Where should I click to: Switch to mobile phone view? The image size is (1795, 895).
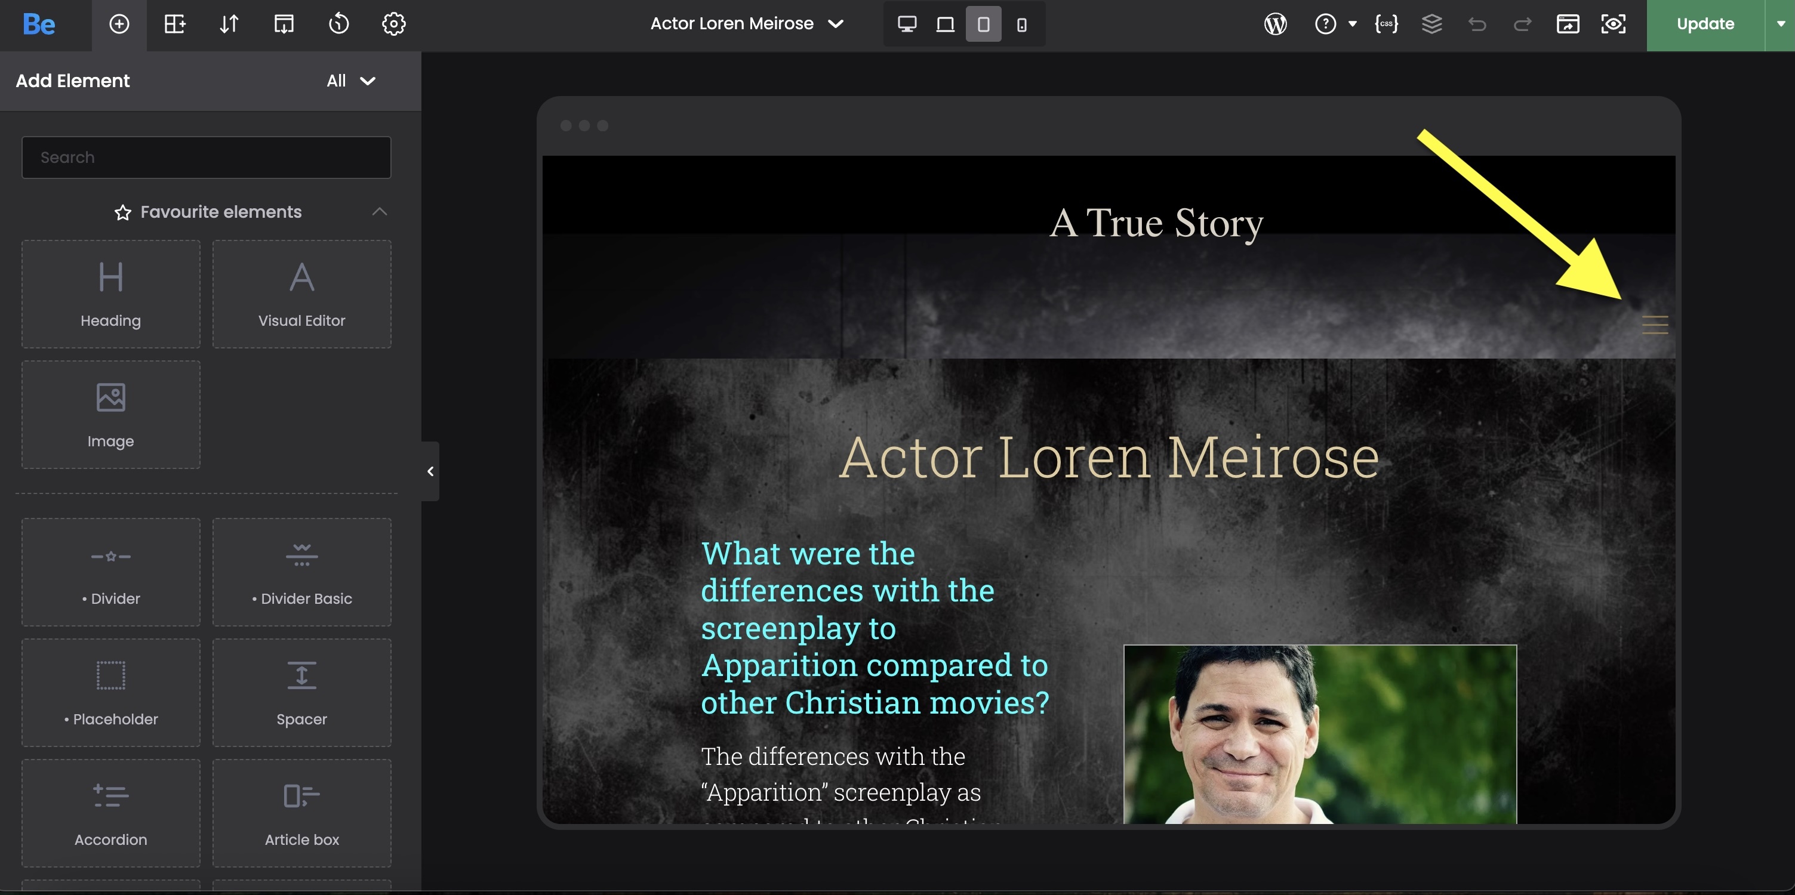[x=1021, y=24]
